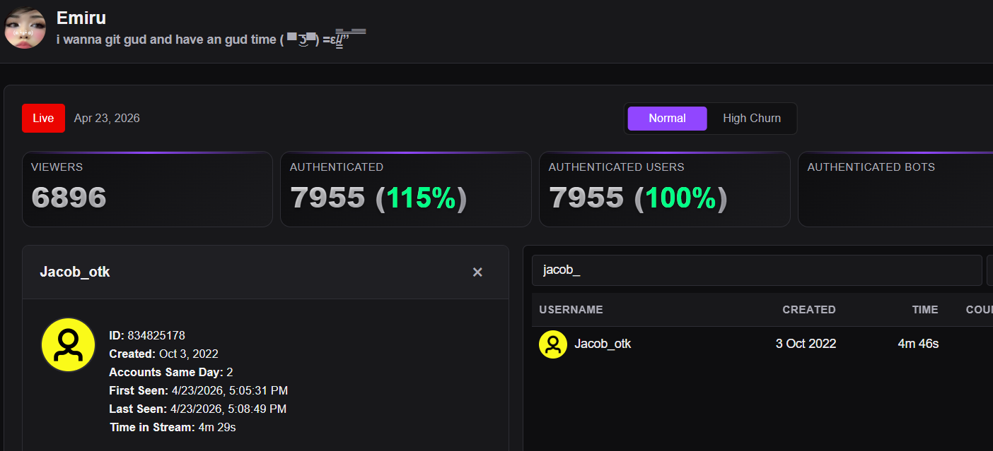Click the username search field containing jacob_
This screenshot has height=451, width=993.
pos(757,270)
